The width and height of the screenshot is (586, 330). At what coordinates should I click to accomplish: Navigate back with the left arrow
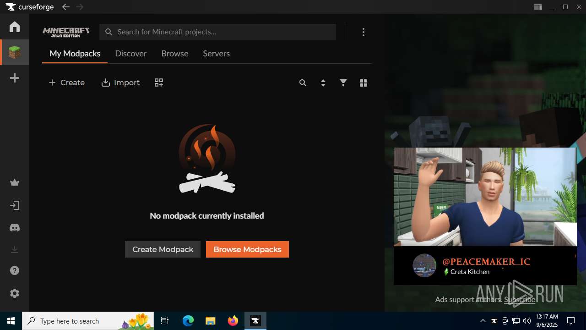pos(66,7)
